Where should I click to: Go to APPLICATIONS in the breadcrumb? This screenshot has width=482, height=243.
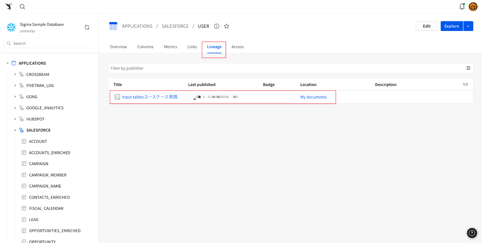[x=137, y=26]
